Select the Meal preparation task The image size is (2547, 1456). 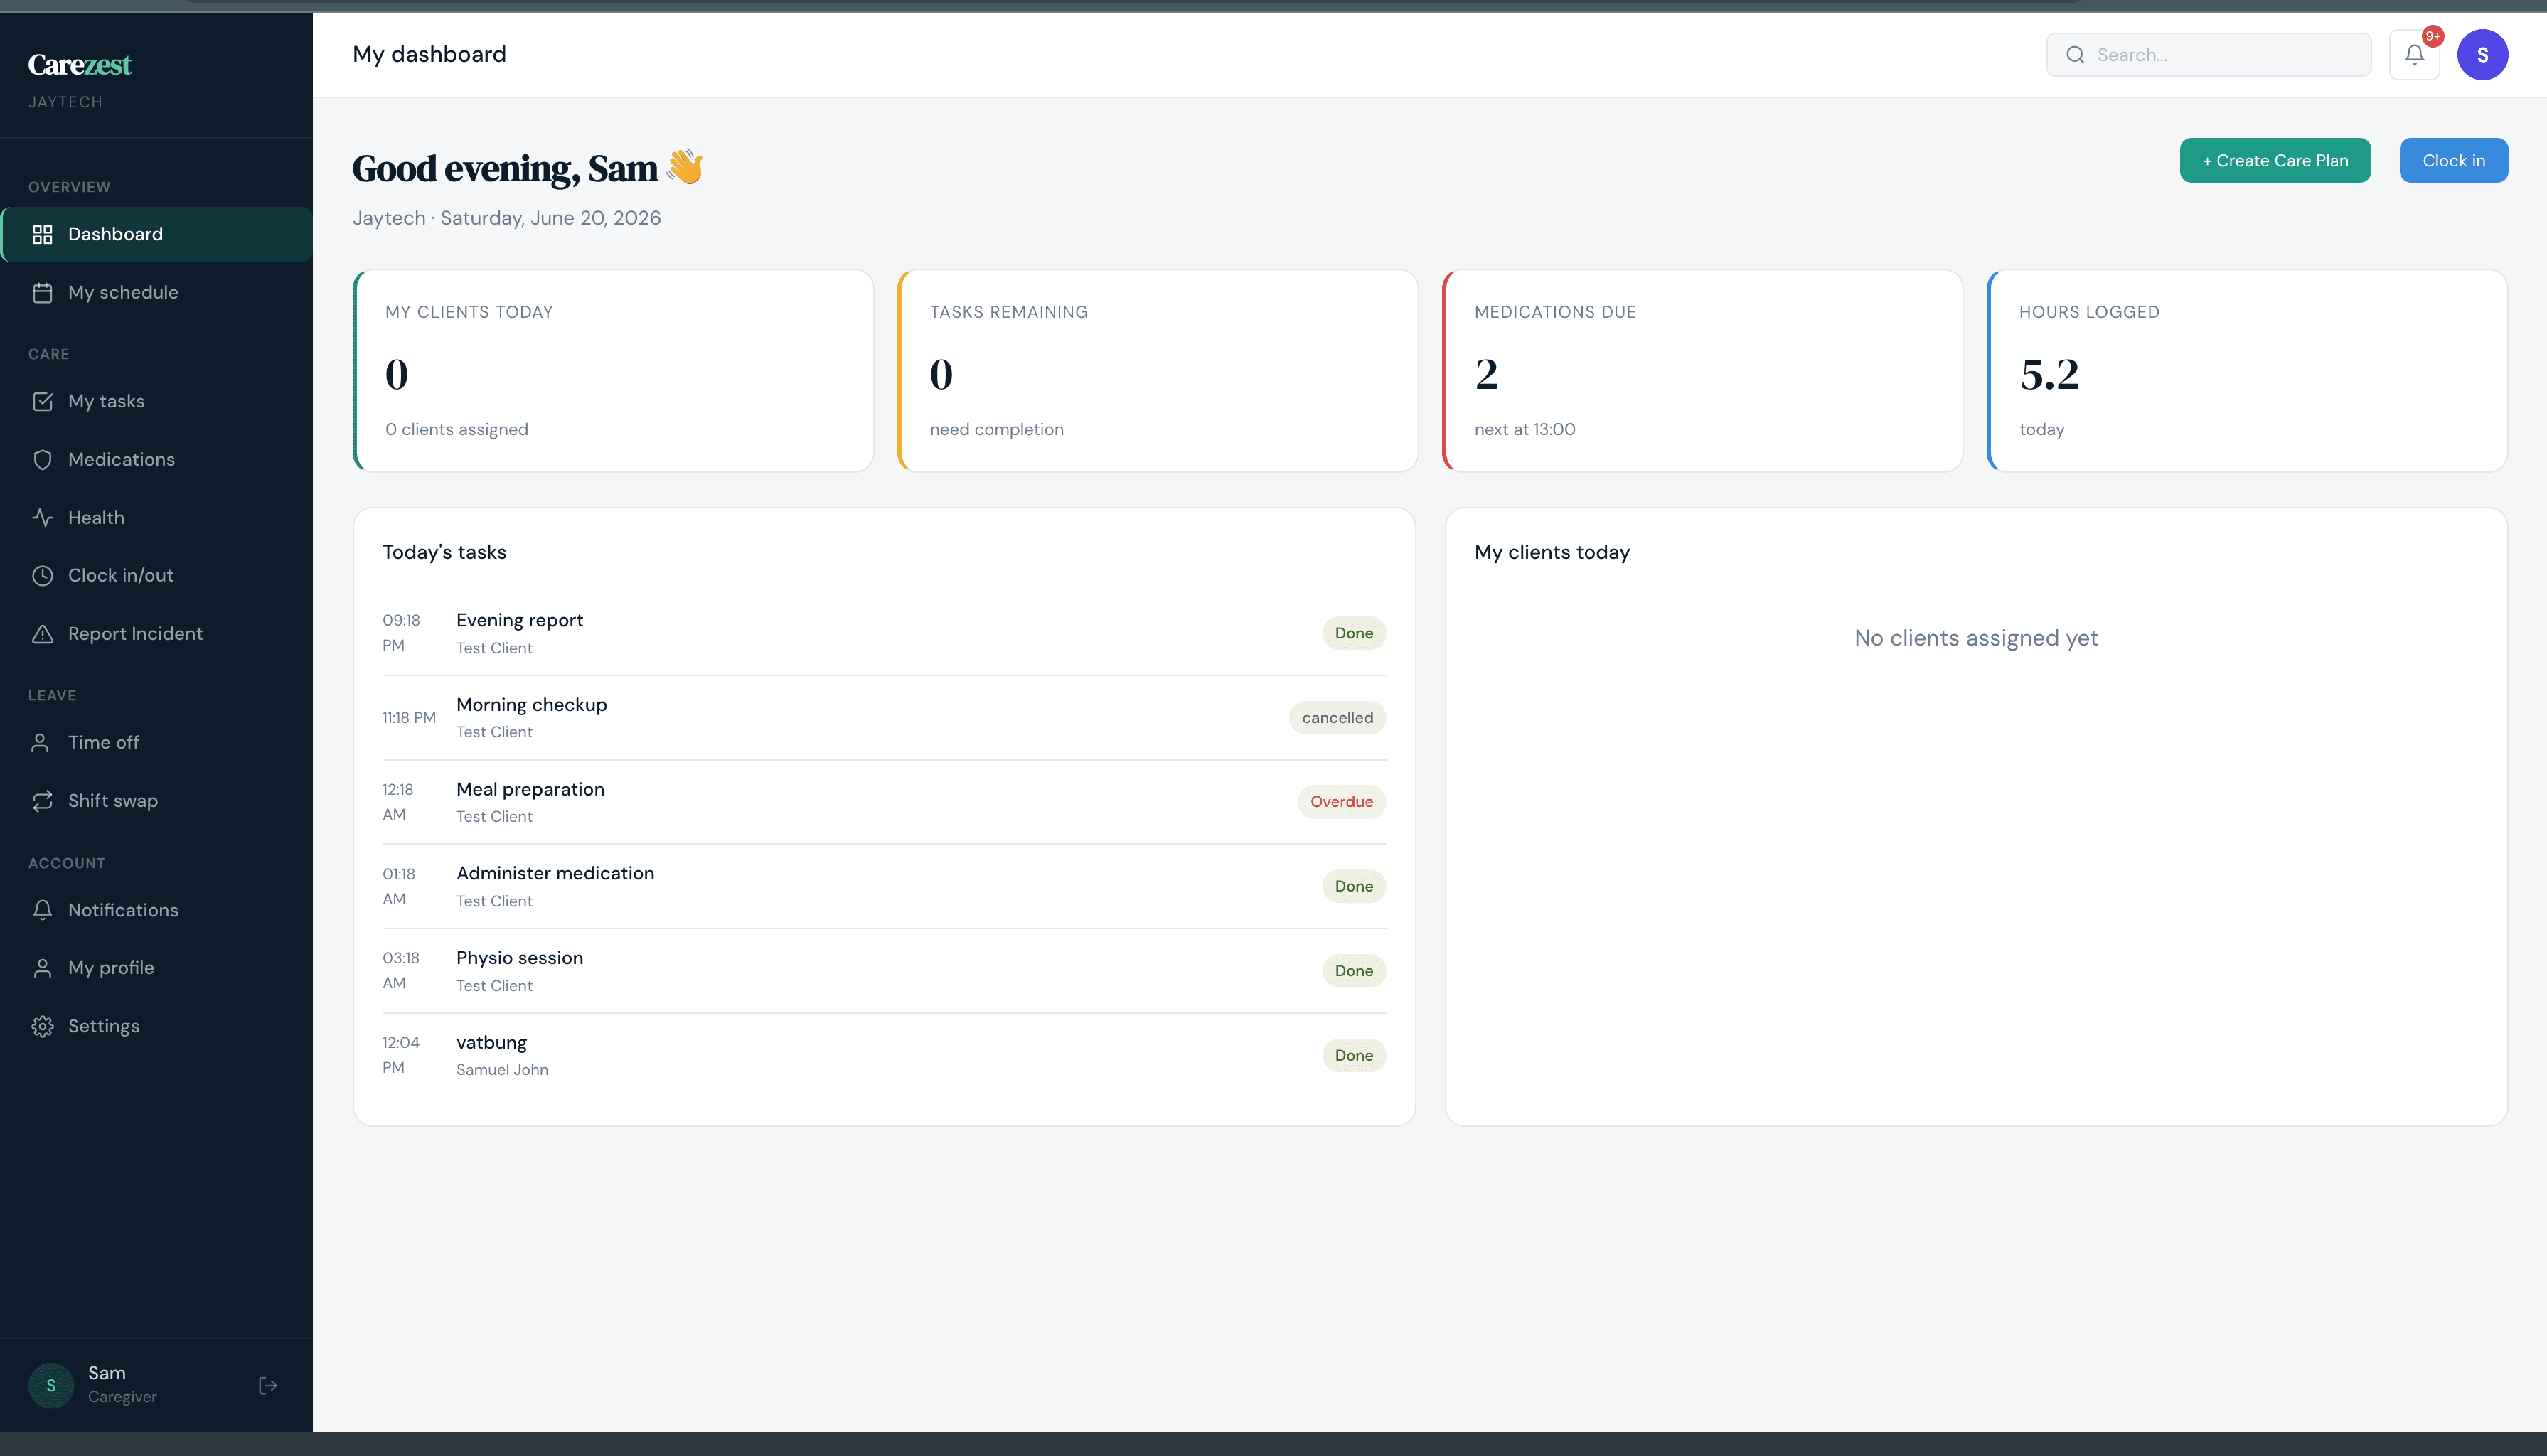884,802
